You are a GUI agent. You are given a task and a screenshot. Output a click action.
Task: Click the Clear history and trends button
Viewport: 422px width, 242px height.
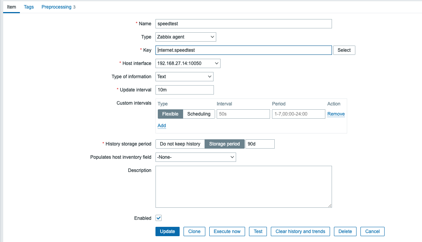(300, 231)
